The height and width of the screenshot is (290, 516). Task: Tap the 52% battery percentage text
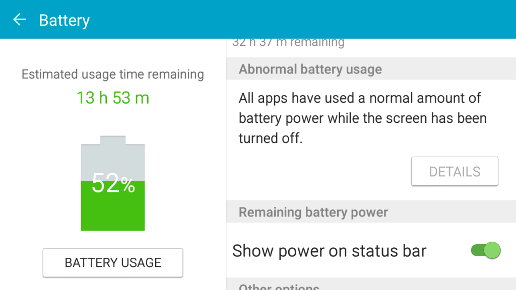(x=113, y=183)
